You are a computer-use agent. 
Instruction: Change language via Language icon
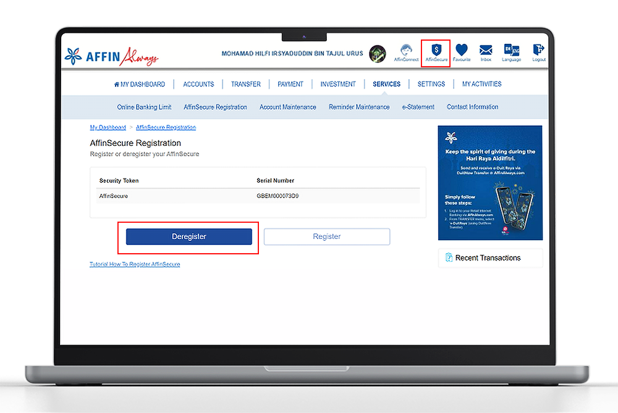[511, 52]
